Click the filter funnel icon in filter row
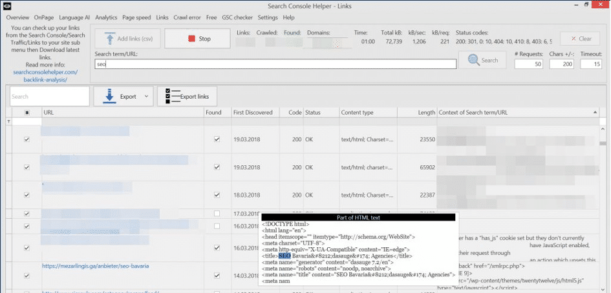The width and height of the screenshot is (611, 293). pyautogui.click(x=8, y=122)
